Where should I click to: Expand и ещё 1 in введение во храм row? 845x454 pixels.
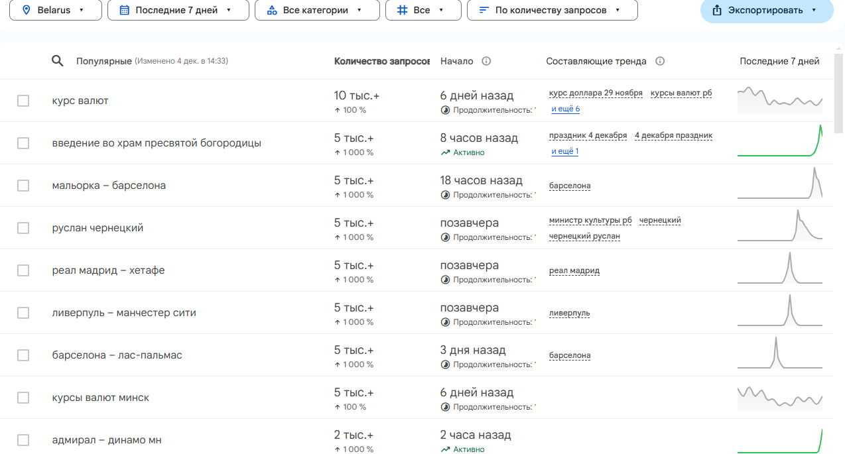(x=565, y=151)
